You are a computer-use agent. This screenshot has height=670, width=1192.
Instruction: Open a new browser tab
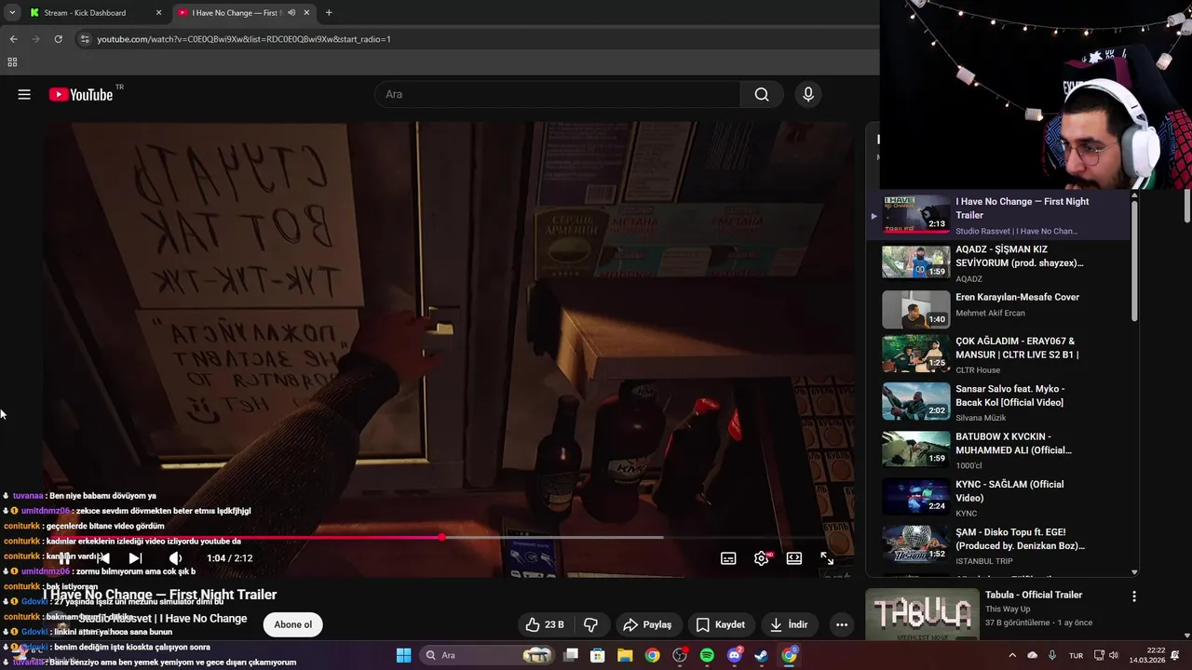click(329, 13)
